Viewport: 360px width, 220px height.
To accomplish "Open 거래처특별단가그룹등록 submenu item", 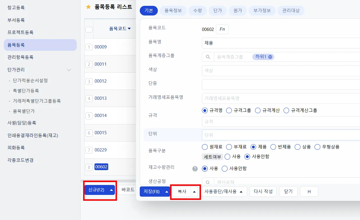I will [x=37, y=101].
